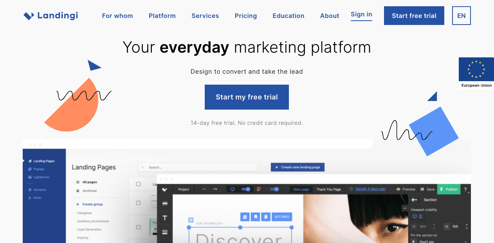Go to the Pricing page
The width and height of the screenshot is (494, 243).
pos(246,16)
